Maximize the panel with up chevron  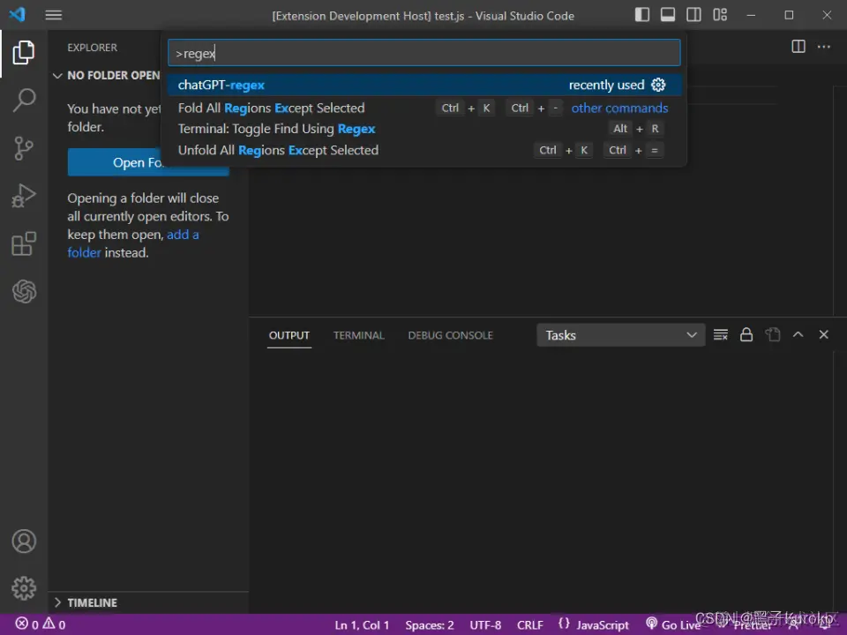798,335
